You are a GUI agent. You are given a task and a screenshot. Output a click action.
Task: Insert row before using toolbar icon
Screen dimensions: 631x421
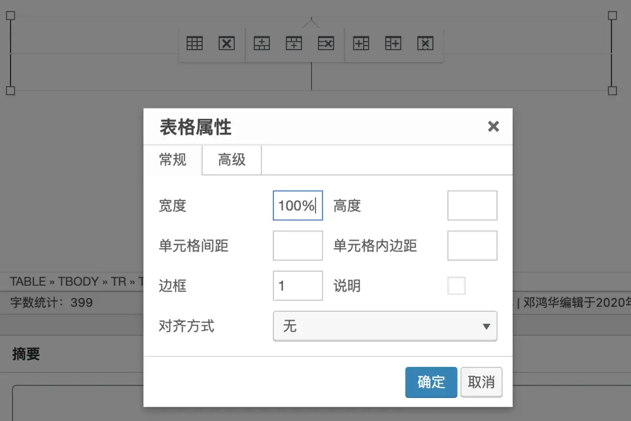click(262, 44)
